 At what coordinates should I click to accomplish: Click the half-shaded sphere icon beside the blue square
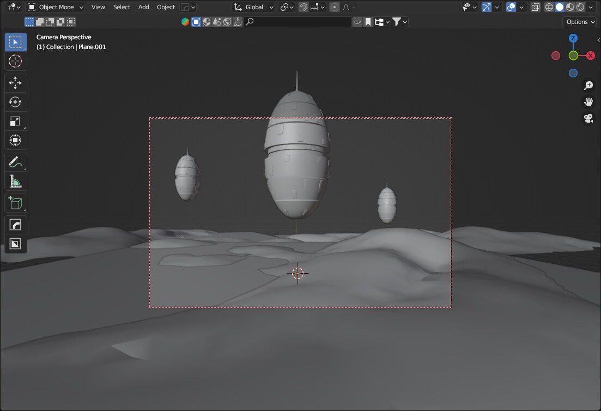point(207,22)
